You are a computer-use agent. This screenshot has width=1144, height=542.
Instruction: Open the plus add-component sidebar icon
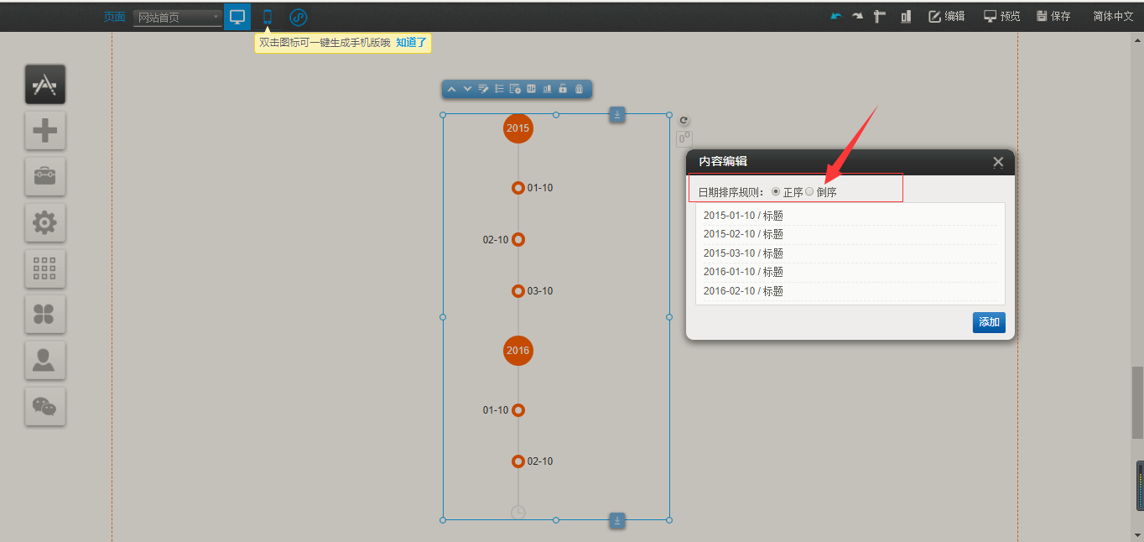44,130
